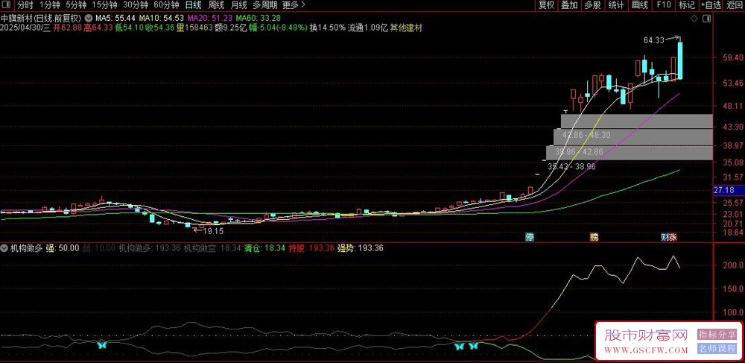Click the MA5: 55.44 label
The width and height of the screenshot is (745, 363).
[116, 18]
